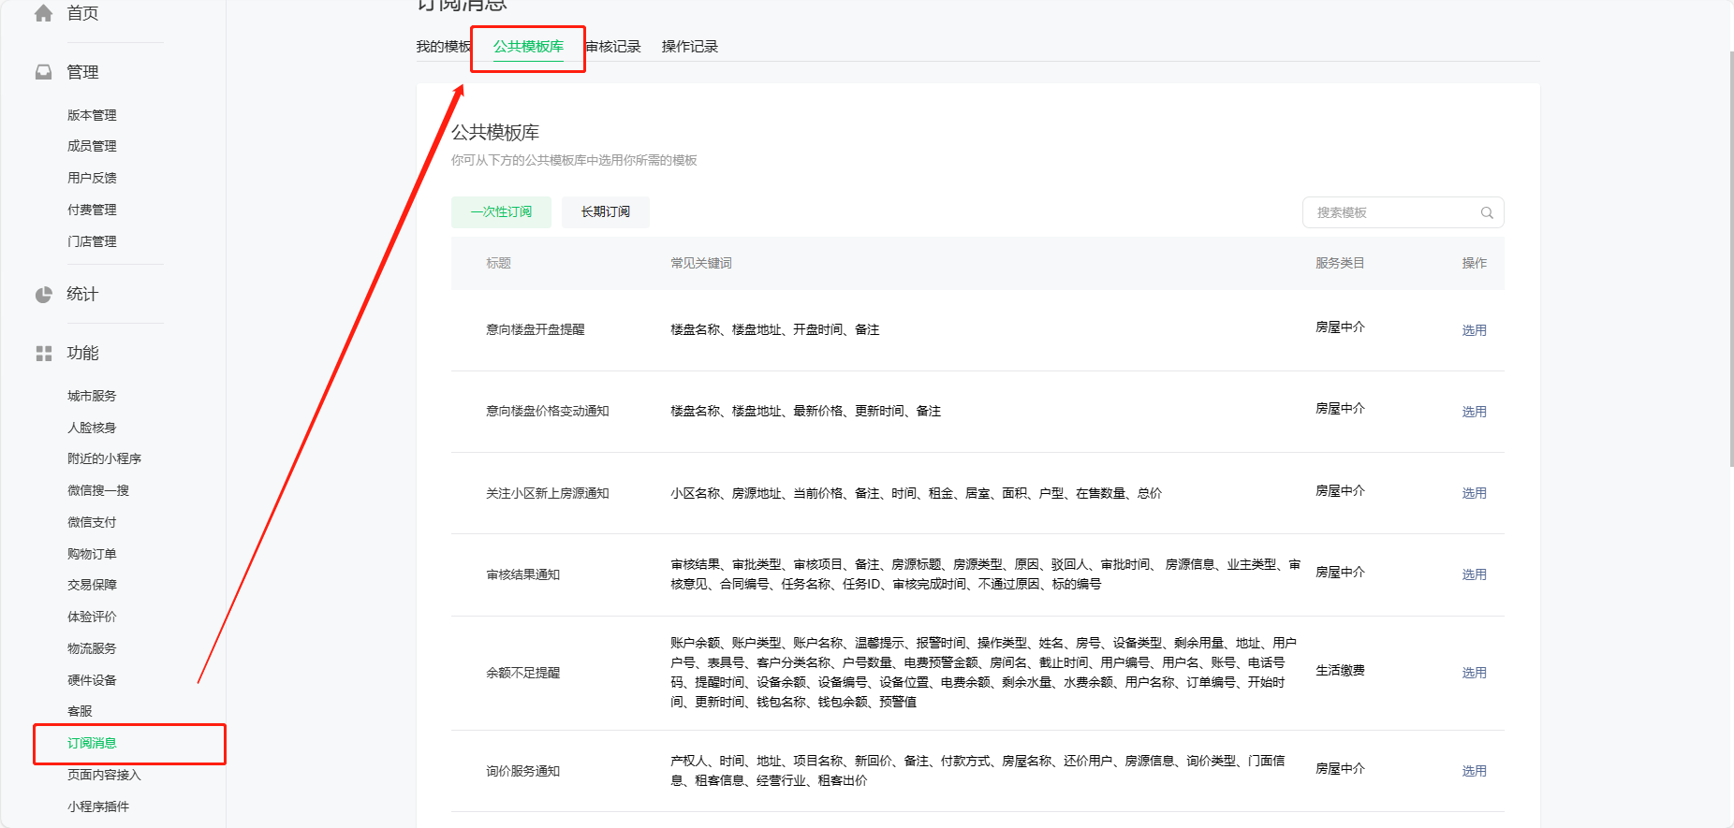Image resolution: width=1734 pixels, height=828 pixels.
Task: Open 订阅消息 in the sidebar
Action: pos(92,743)
